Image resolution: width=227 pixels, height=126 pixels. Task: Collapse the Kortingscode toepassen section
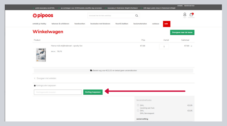[x=35, y=86]
